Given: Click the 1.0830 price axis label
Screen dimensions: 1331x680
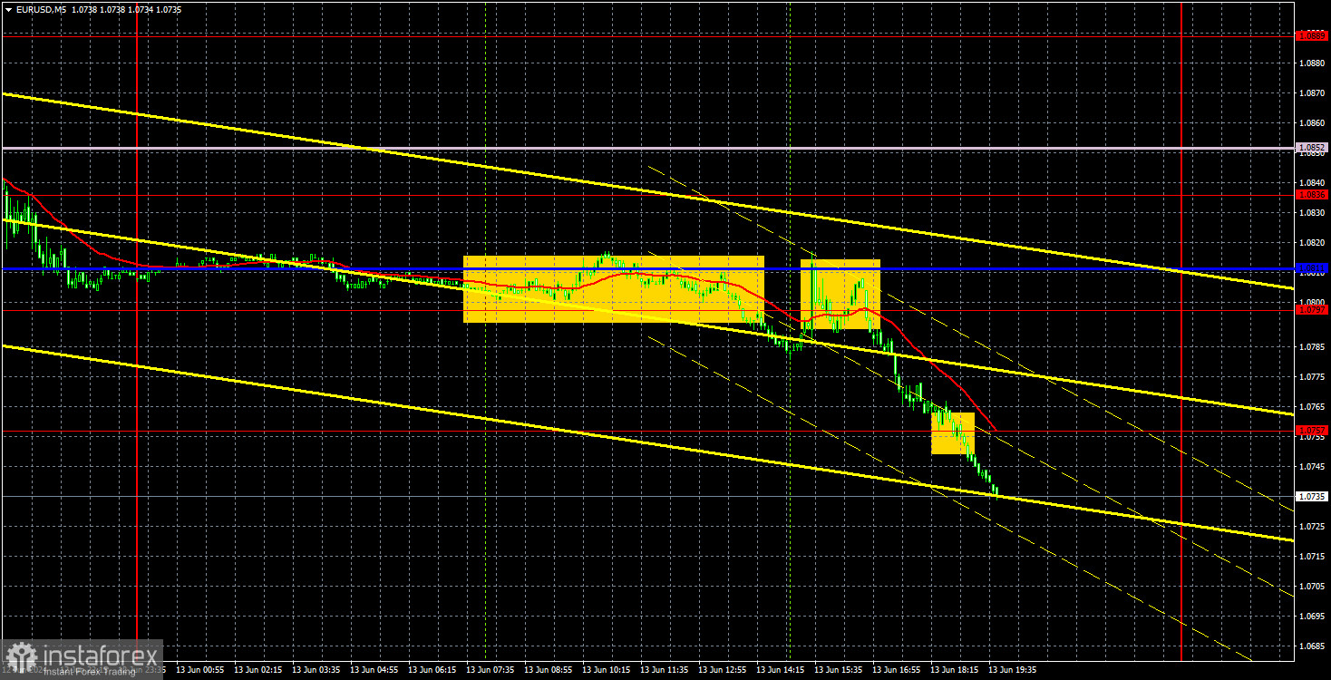Looking at the screenshot, I should (x=1312, y=213).
